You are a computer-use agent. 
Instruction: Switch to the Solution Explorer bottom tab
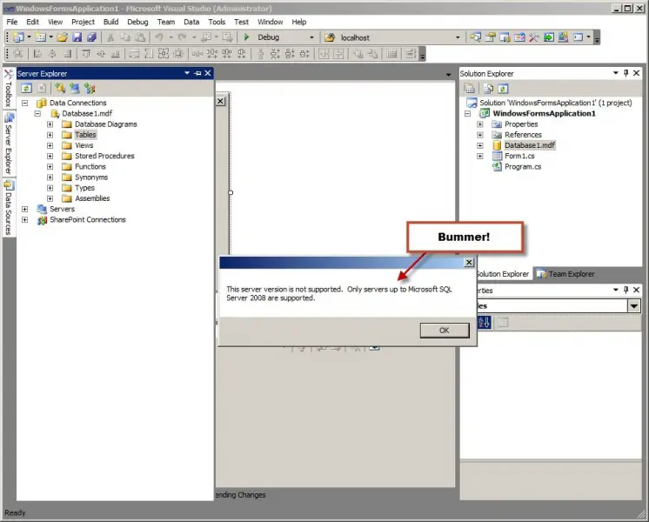click(502, 274)
